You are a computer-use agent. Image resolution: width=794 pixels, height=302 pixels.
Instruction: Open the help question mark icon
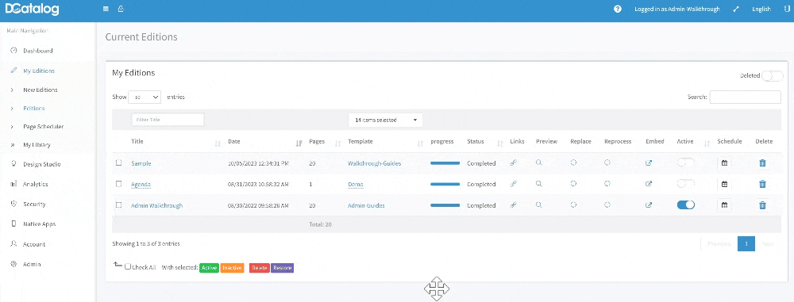pos(617,9)
